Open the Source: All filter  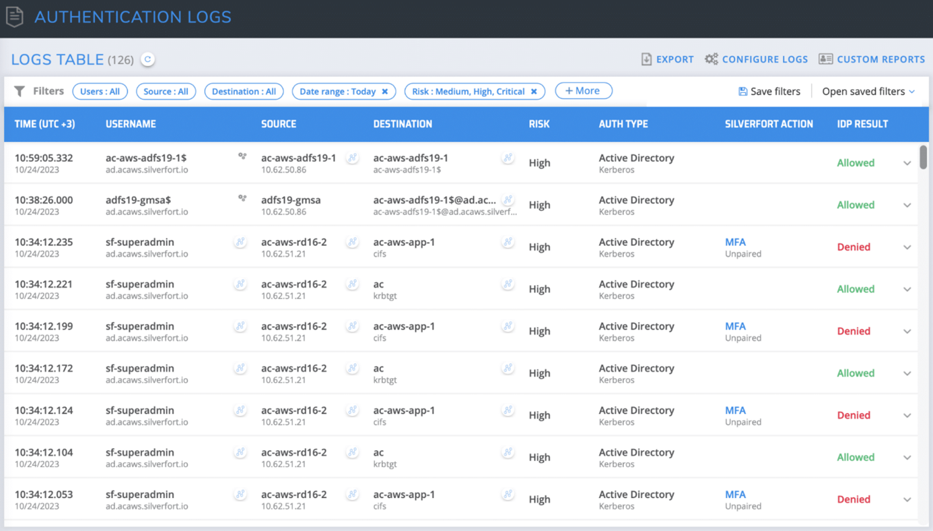click(166, 91)
